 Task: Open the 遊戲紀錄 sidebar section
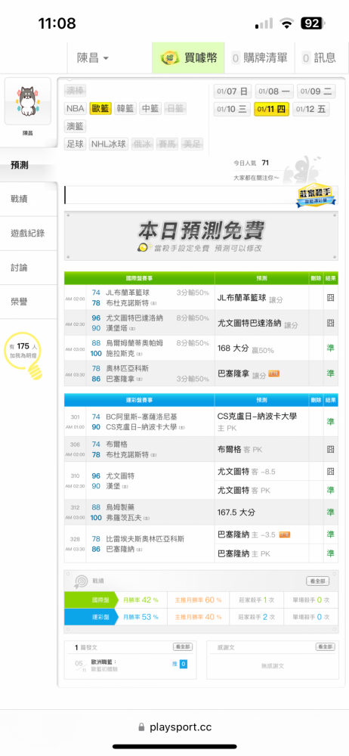[x=29, y=234]
